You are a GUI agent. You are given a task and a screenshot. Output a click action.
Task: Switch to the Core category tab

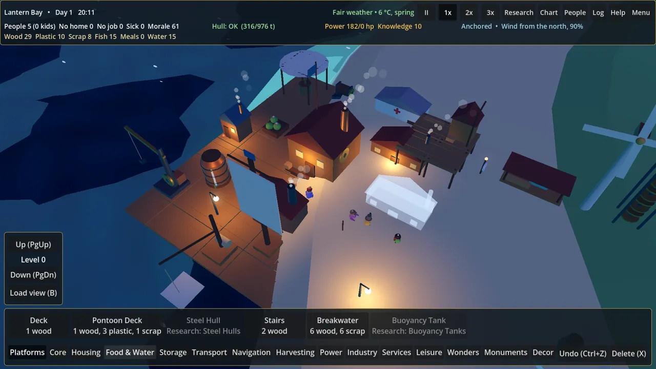click(x=58, y=352)
